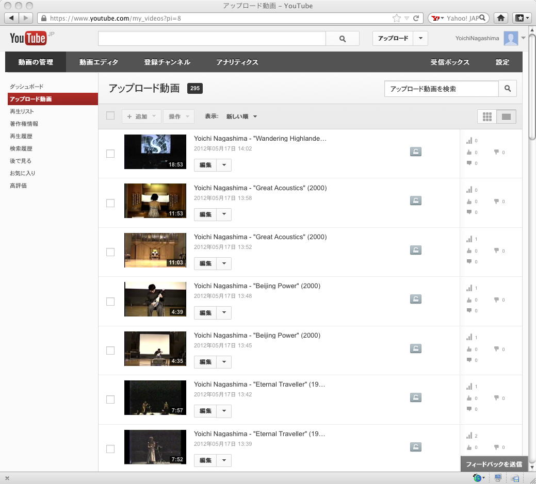The width and height of the screenshot is (536, 484).
Task: Click the YoichiNagashima avatar icon
Action: point(511,38)
